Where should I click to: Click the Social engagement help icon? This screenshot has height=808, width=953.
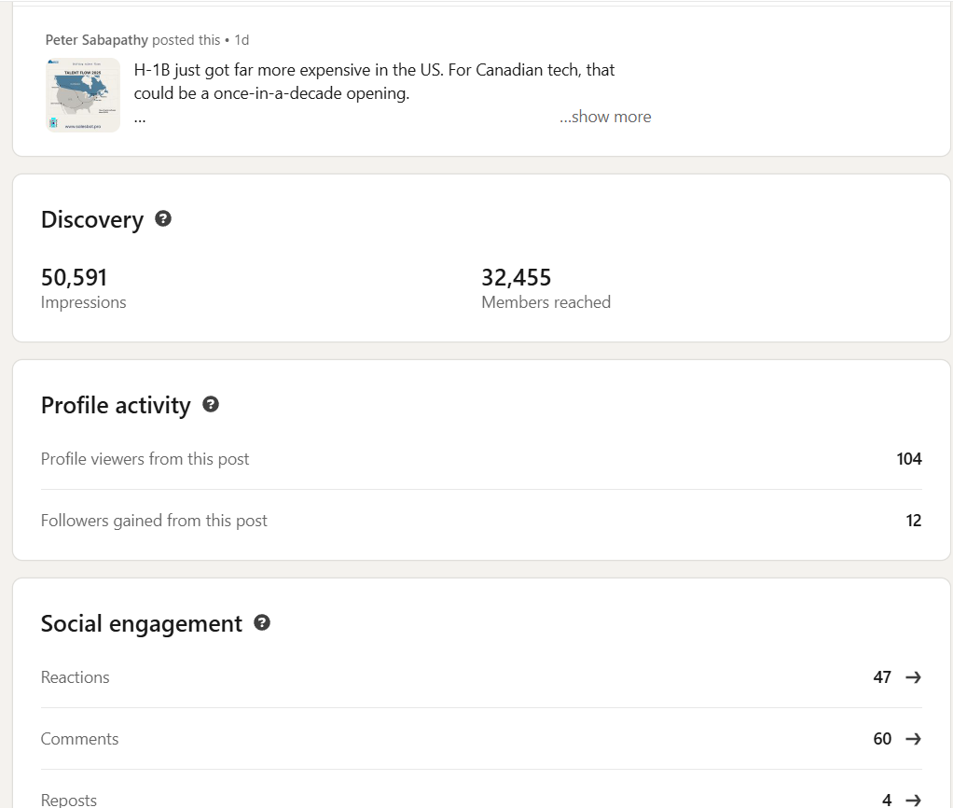tap(262, 622)
